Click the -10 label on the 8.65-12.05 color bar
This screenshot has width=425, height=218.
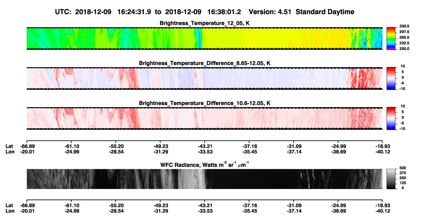[403, 89]
